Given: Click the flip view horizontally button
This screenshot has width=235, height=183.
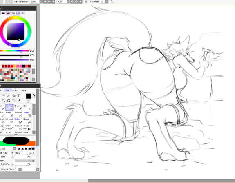Looking at the screenshot, I should [86, 2].
